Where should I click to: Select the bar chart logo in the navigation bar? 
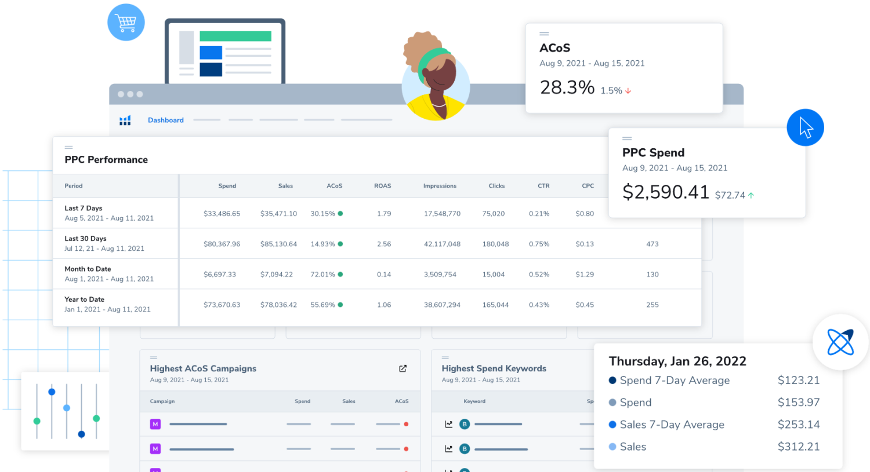pos(125,120)
